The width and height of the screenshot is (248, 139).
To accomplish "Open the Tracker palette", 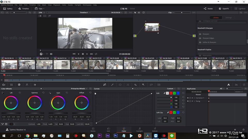I will [128, 85].
